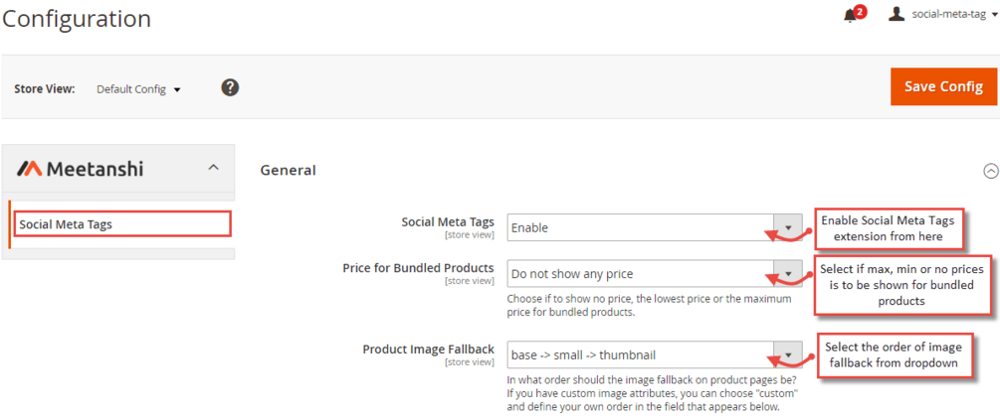Collapse the General section circle icon
Screen dimensions: 1000x418
coord(990,171)
